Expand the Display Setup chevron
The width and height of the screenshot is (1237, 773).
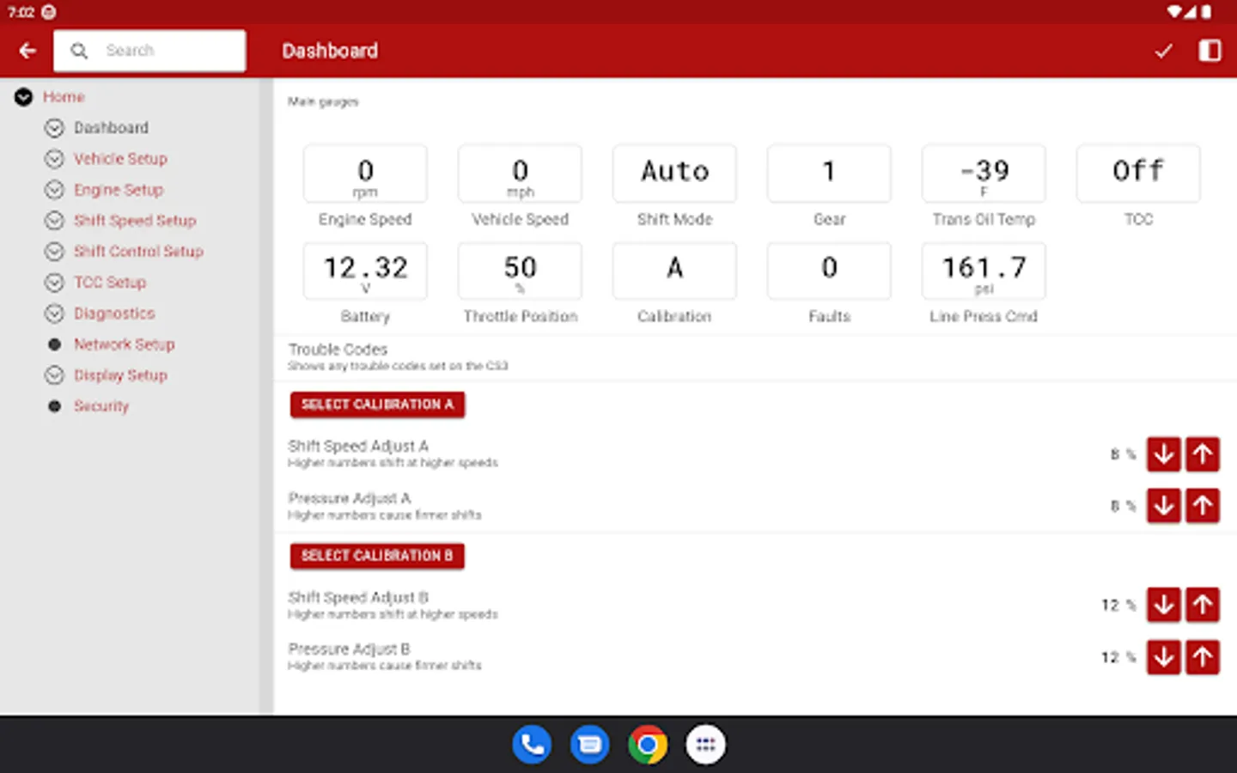point(54,375)
